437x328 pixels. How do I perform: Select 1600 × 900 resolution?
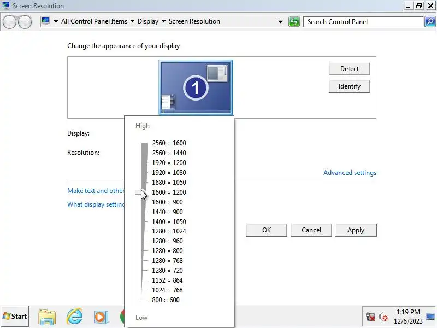[x=167, y=202]
